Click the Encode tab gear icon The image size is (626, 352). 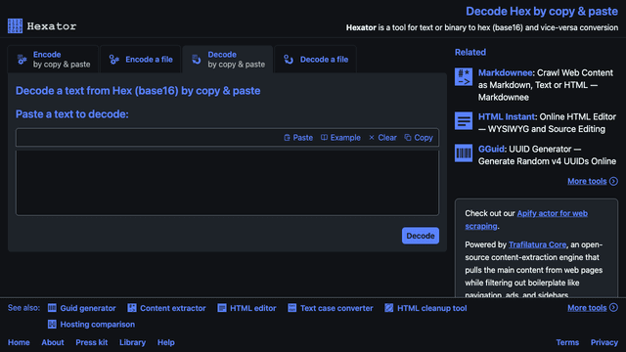22,60
